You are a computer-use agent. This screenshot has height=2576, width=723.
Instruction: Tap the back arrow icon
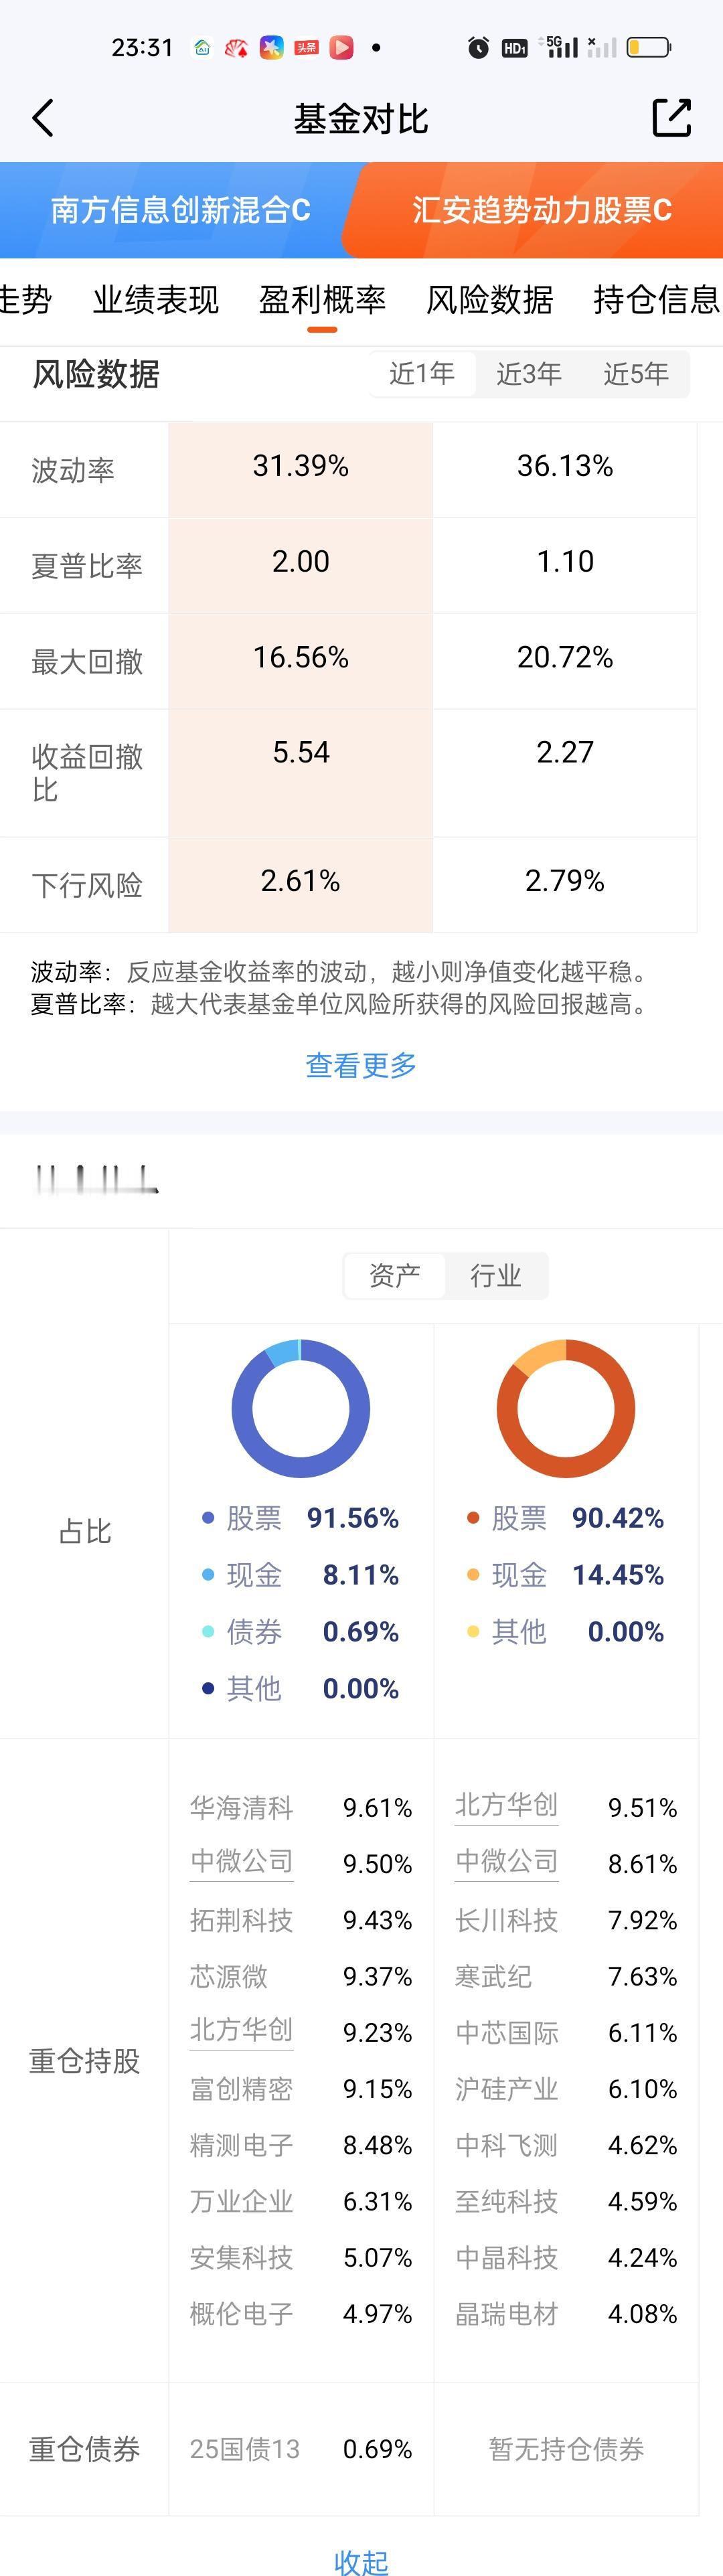(43, 118)
